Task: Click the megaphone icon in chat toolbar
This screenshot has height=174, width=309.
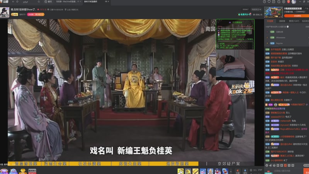Action: 270,165
